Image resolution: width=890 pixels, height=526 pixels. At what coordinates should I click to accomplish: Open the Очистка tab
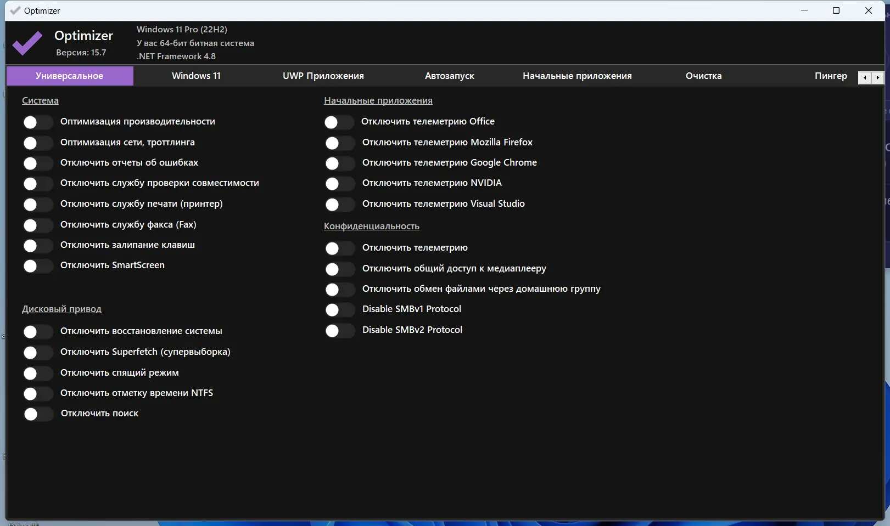coord(704,76)
